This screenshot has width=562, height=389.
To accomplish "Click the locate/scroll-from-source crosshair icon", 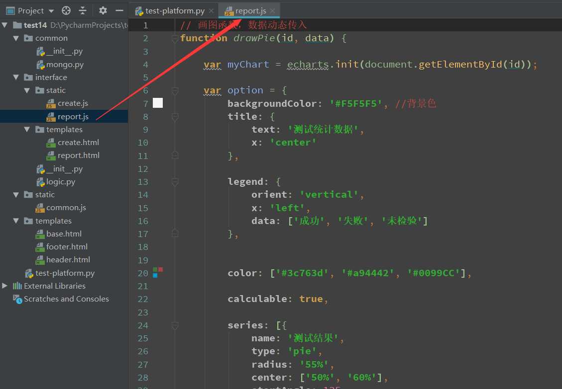I will [66, 11].
